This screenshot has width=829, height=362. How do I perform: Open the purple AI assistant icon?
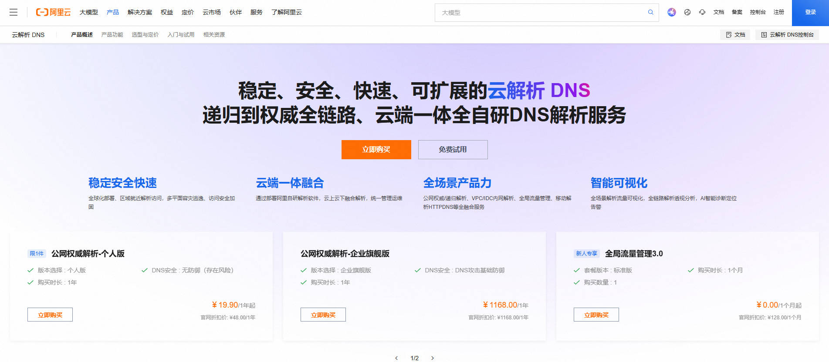point(672,12)
